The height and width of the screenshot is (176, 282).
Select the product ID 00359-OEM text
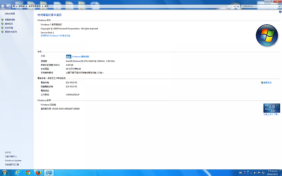[x=66, y=109]
